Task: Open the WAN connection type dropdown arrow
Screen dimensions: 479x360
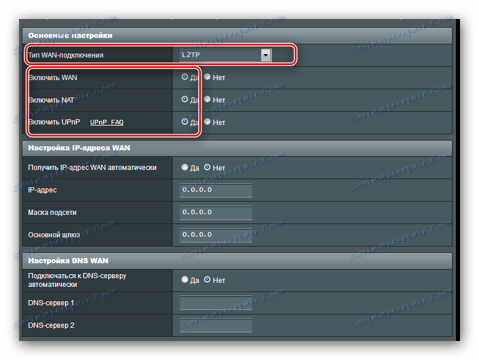Action: 266,55
